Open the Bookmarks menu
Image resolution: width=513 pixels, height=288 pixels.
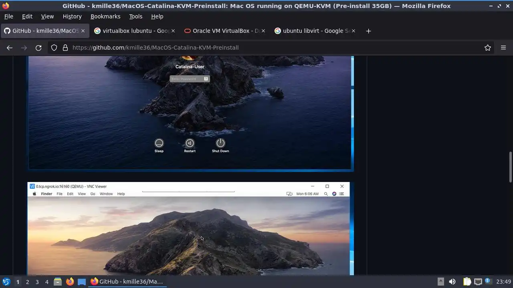tap(105, 16)
